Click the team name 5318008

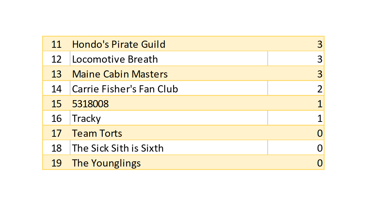[90, 104]
